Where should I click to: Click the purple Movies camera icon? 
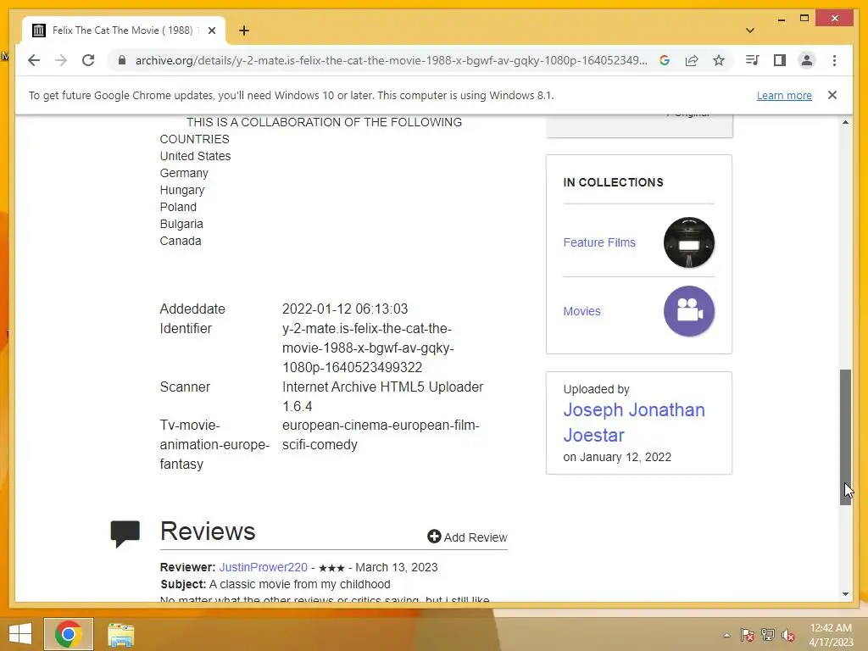coord(688,311)
